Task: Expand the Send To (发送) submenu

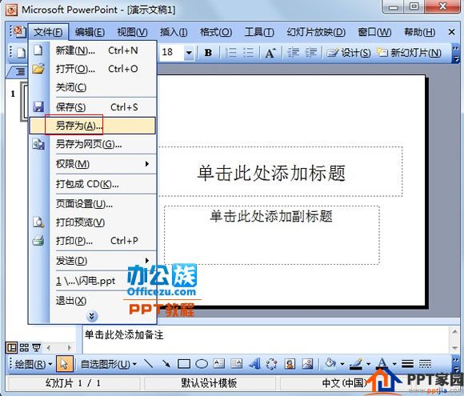Action: click(x=93, y=261)
